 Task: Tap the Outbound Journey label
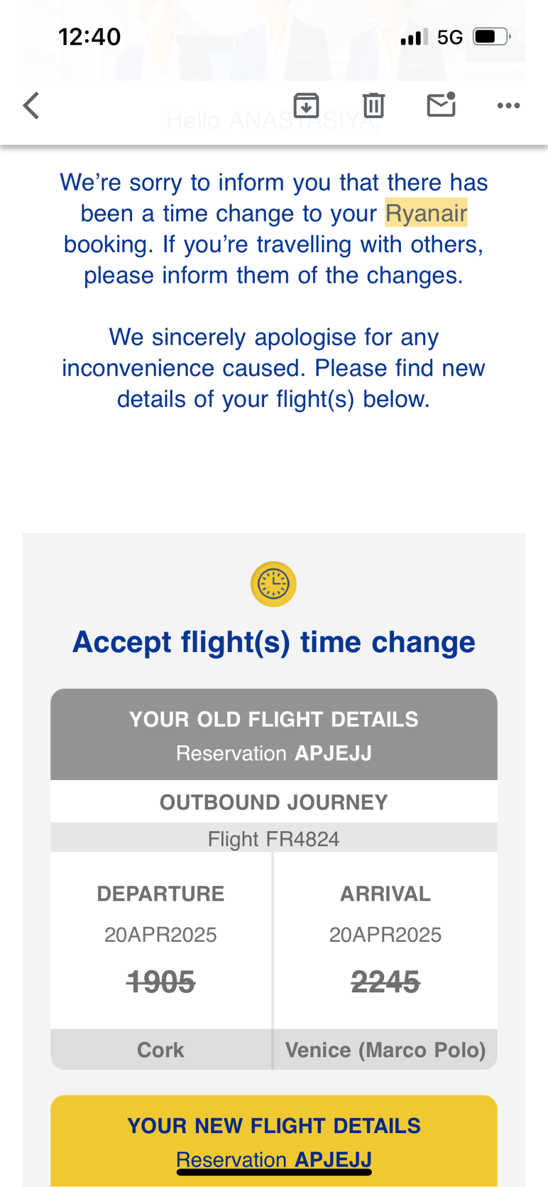coord(274,802)
